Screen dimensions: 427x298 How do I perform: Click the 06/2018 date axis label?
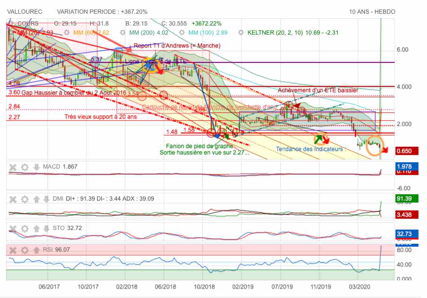165,287
